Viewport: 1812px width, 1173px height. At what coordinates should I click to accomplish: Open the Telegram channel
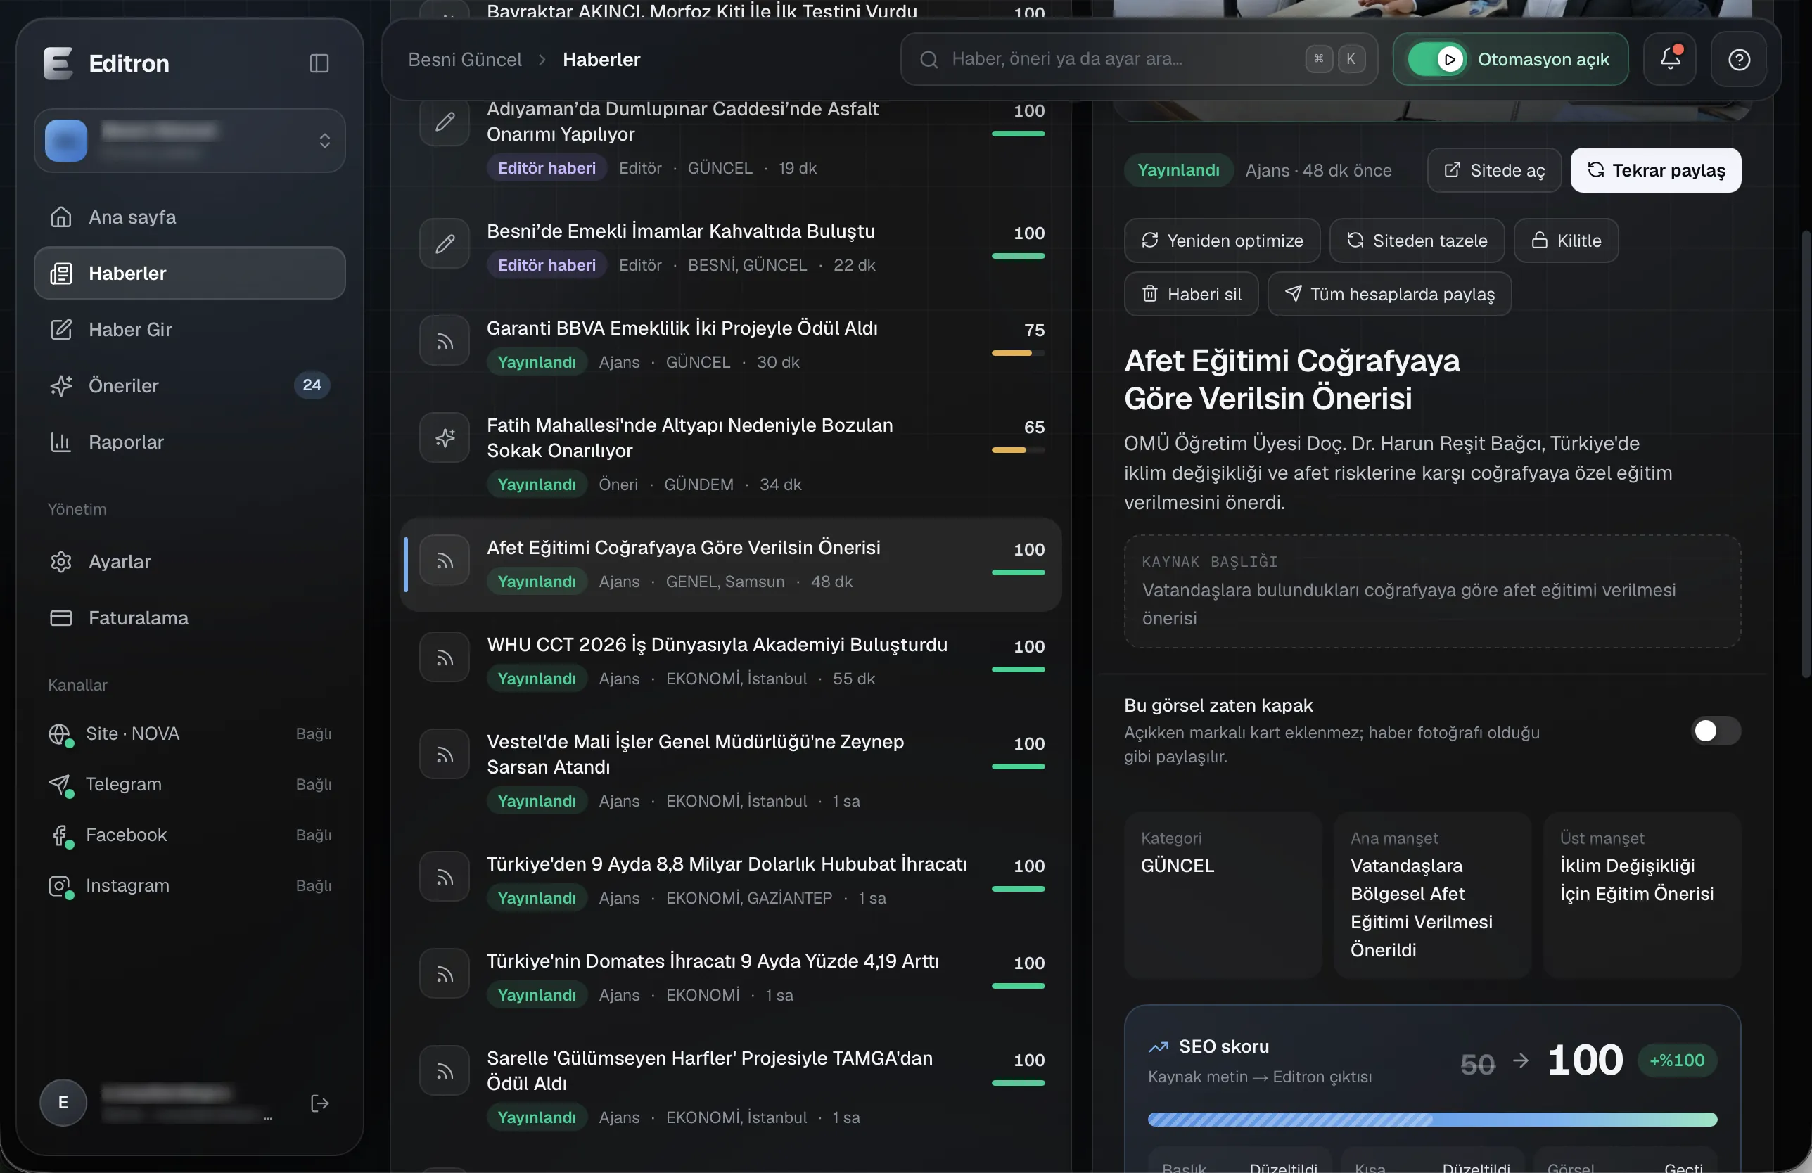pyautogui.click(x=190, y=784)
